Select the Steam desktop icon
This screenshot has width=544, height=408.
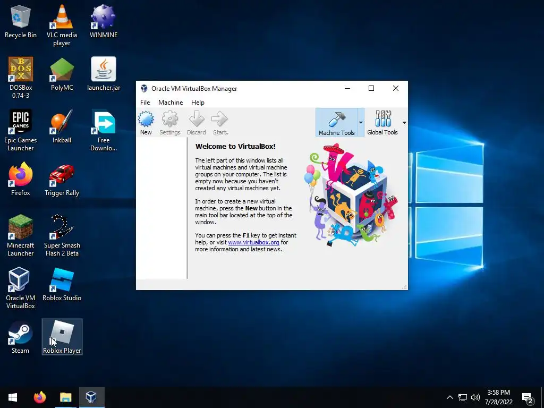tap(21, 337)
